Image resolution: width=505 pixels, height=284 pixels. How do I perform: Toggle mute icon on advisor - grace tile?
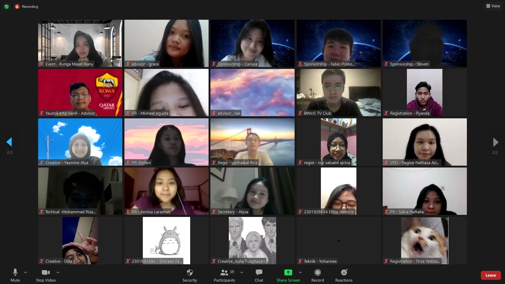coord(128,64)
